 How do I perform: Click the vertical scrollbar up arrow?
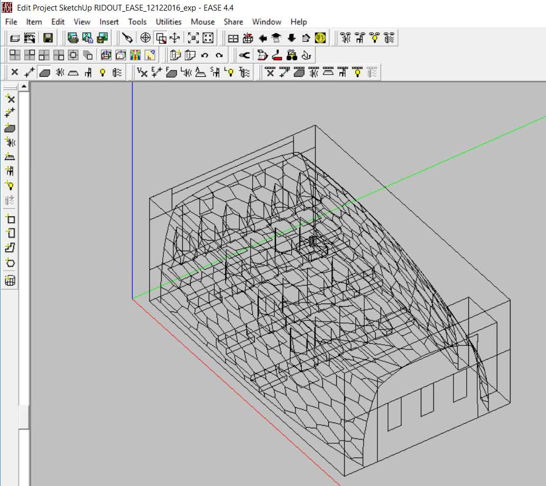[x=24, y=86]
